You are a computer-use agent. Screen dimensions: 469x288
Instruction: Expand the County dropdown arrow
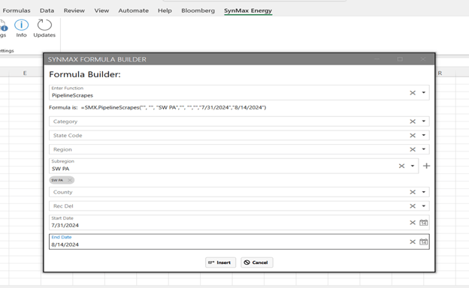click(x=424, y=192)
